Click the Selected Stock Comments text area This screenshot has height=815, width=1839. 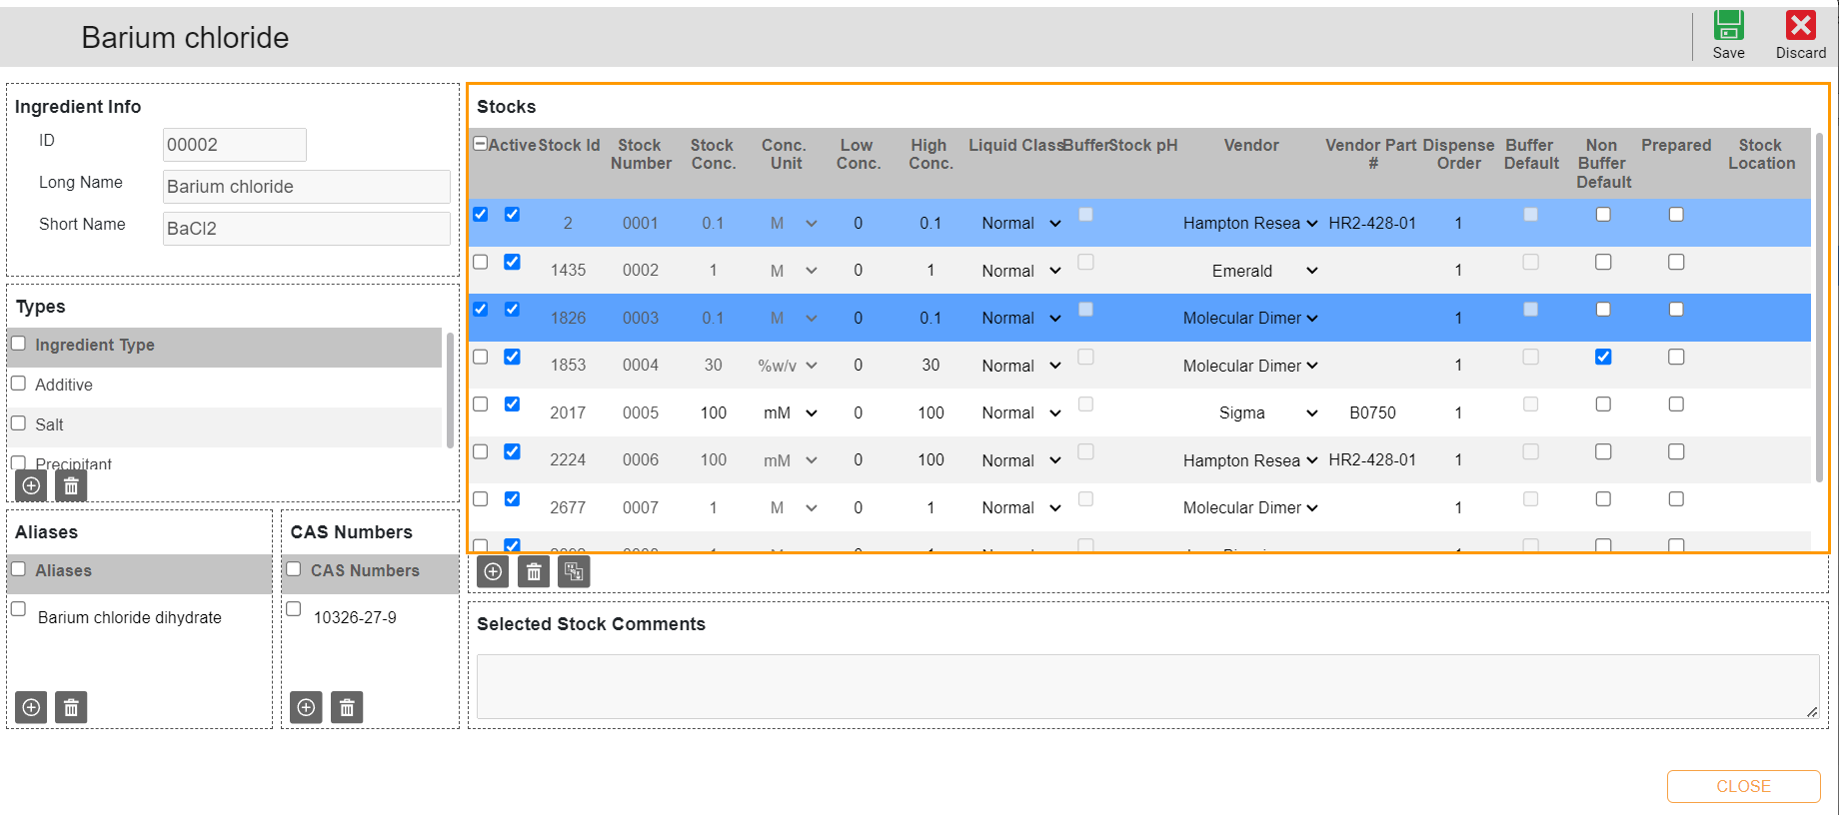click(1146, 686)
